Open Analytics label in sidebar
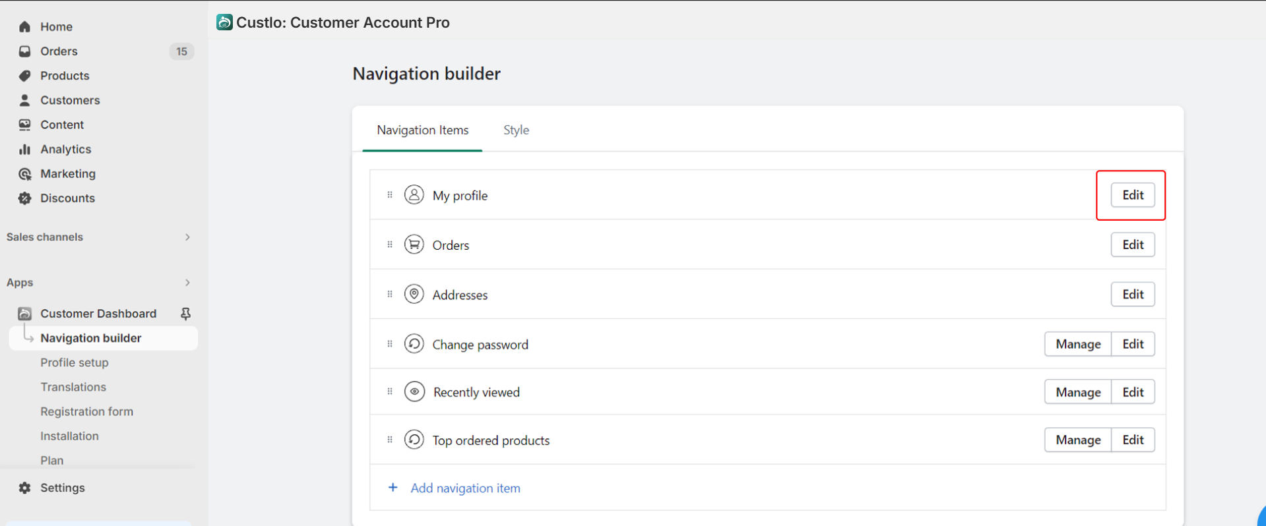1266x526 pixels. coord(66,149)
